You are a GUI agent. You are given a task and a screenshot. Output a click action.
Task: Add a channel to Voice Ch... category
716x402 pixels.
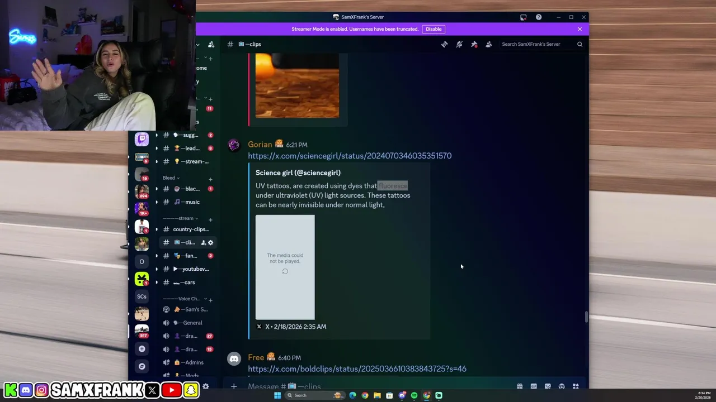coord(210,300)
